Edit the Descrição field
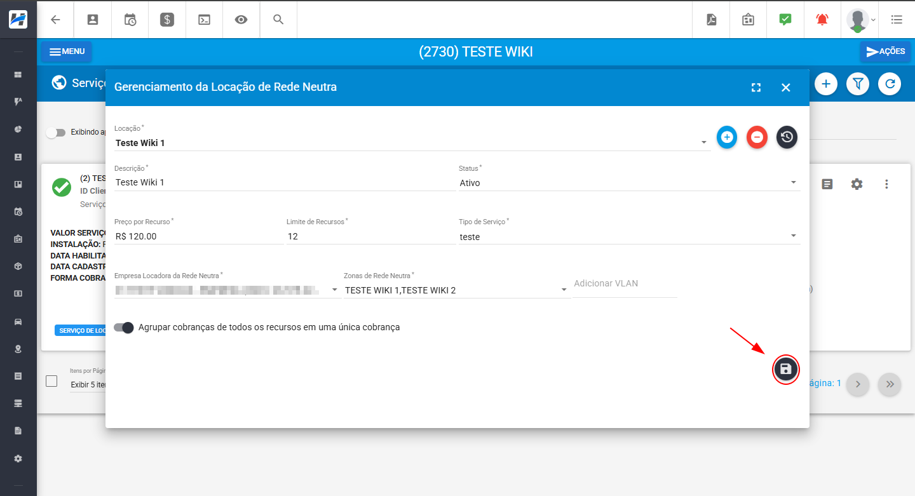Screen dimensions: 915x496 pos(285,182)
